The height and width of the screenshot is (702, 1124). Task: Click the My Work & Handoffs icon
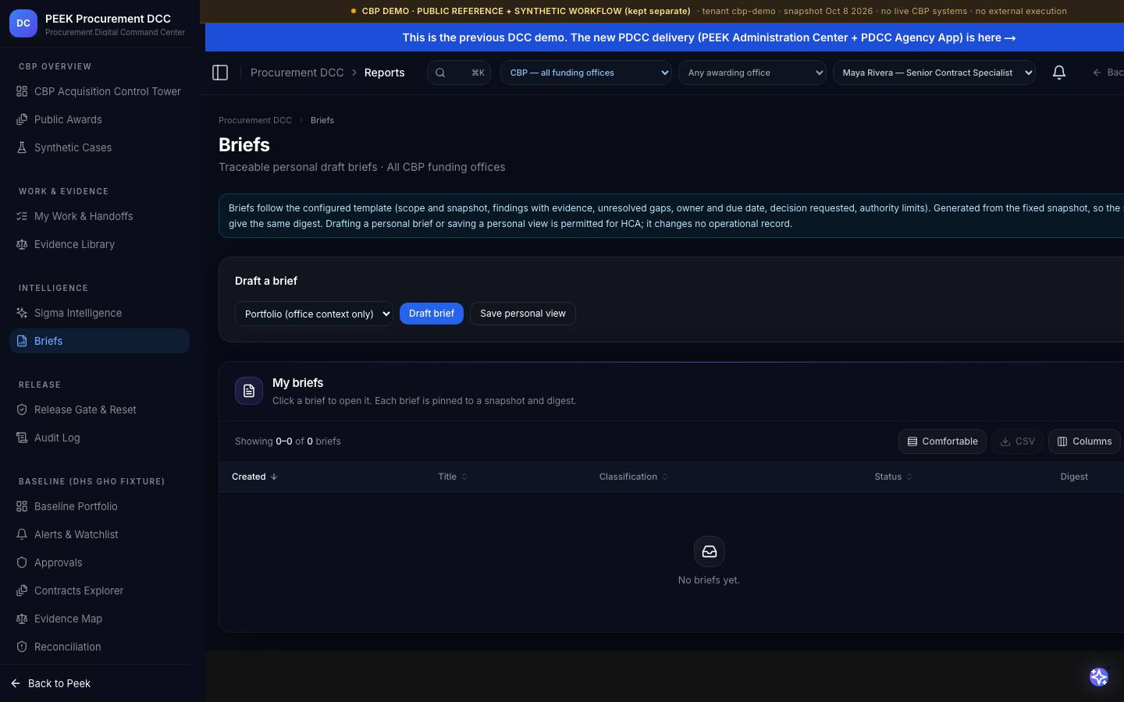pos(22,216)
